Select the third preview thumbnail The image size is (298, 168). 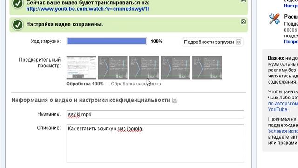(144, 68)
